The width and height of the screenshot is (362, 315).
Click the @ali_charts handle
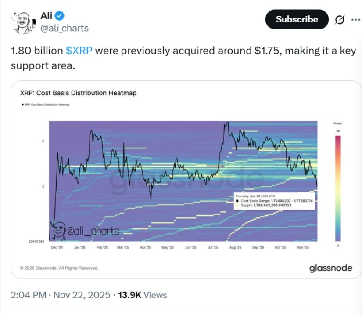[x=65, y=28]
